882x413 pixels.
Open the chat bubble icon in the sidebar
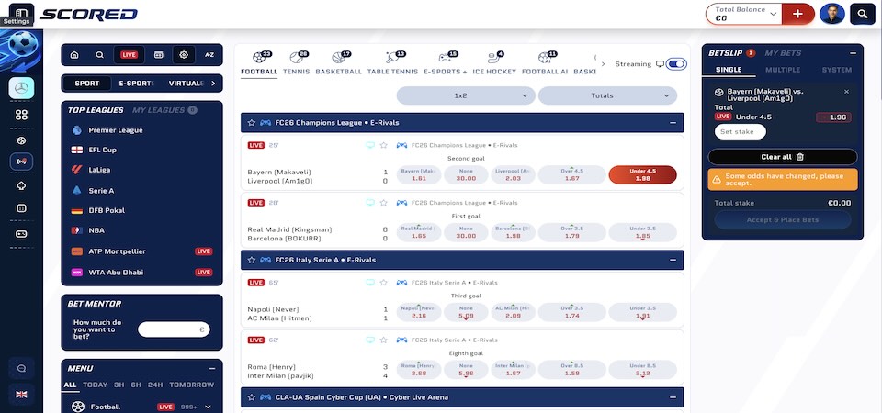point(21,369)
